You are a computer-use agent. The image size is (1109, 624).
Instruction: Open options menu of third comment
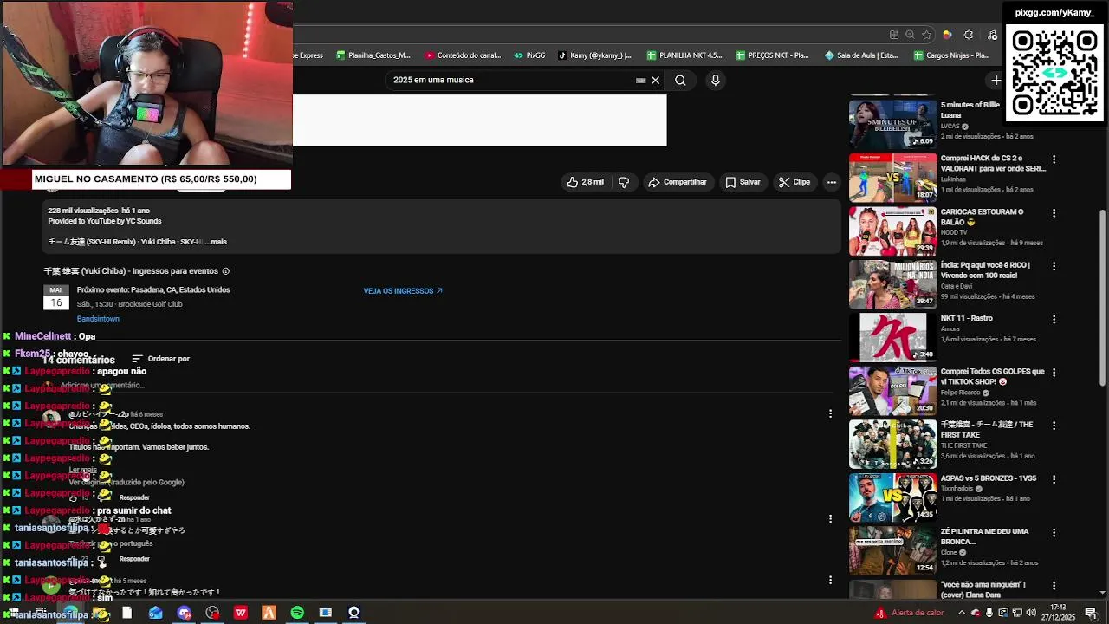830,580
